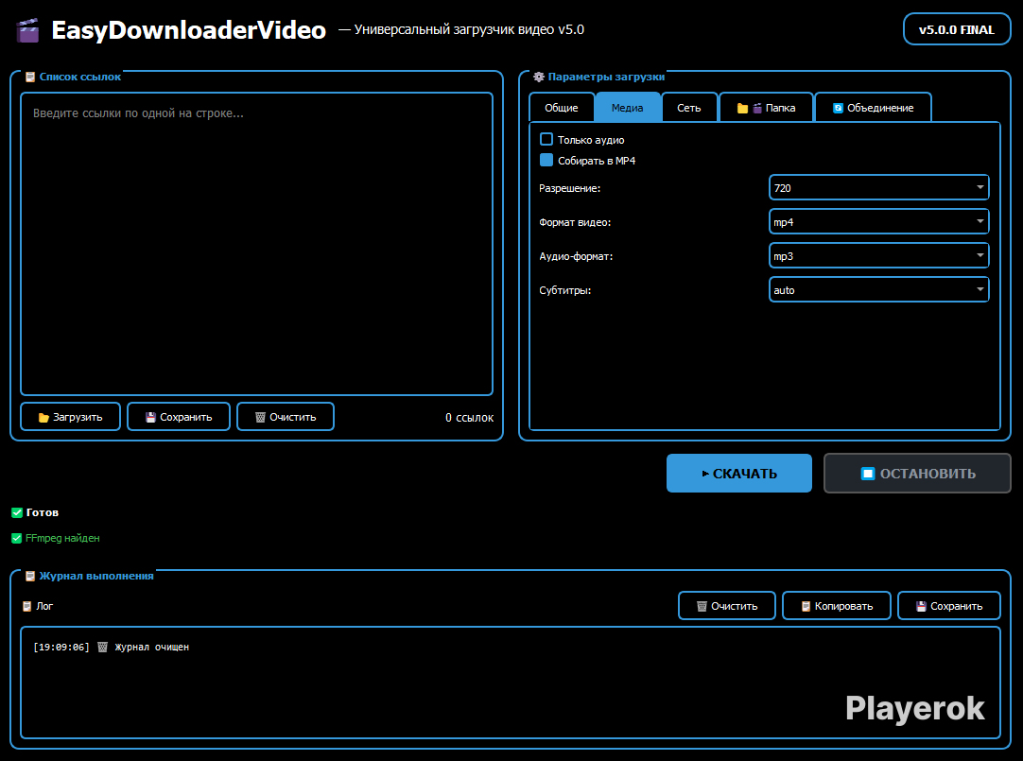Click the FFmpeg найден status text
This screenshot has width=1023, height=761.
(62, 538)
